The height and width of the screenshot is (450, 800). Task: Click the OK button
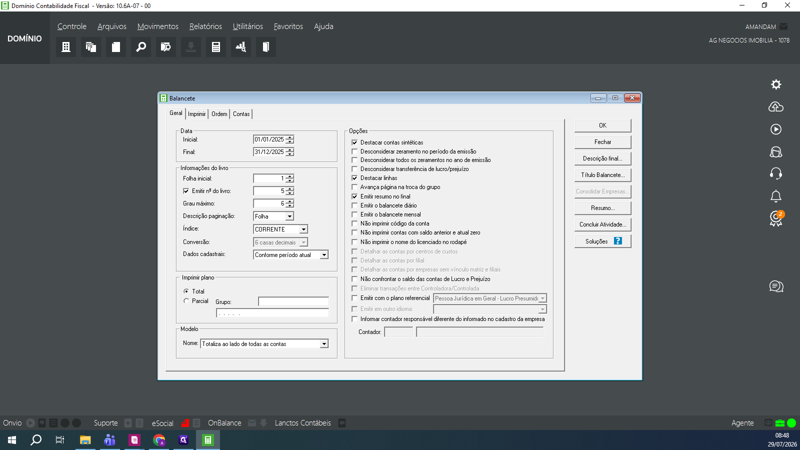click(x=602, y=125)
